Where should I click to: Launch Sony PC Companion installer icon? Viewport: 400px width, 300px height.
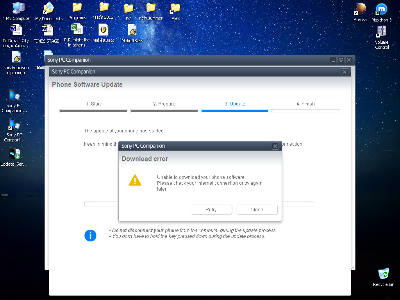[14, 101]
